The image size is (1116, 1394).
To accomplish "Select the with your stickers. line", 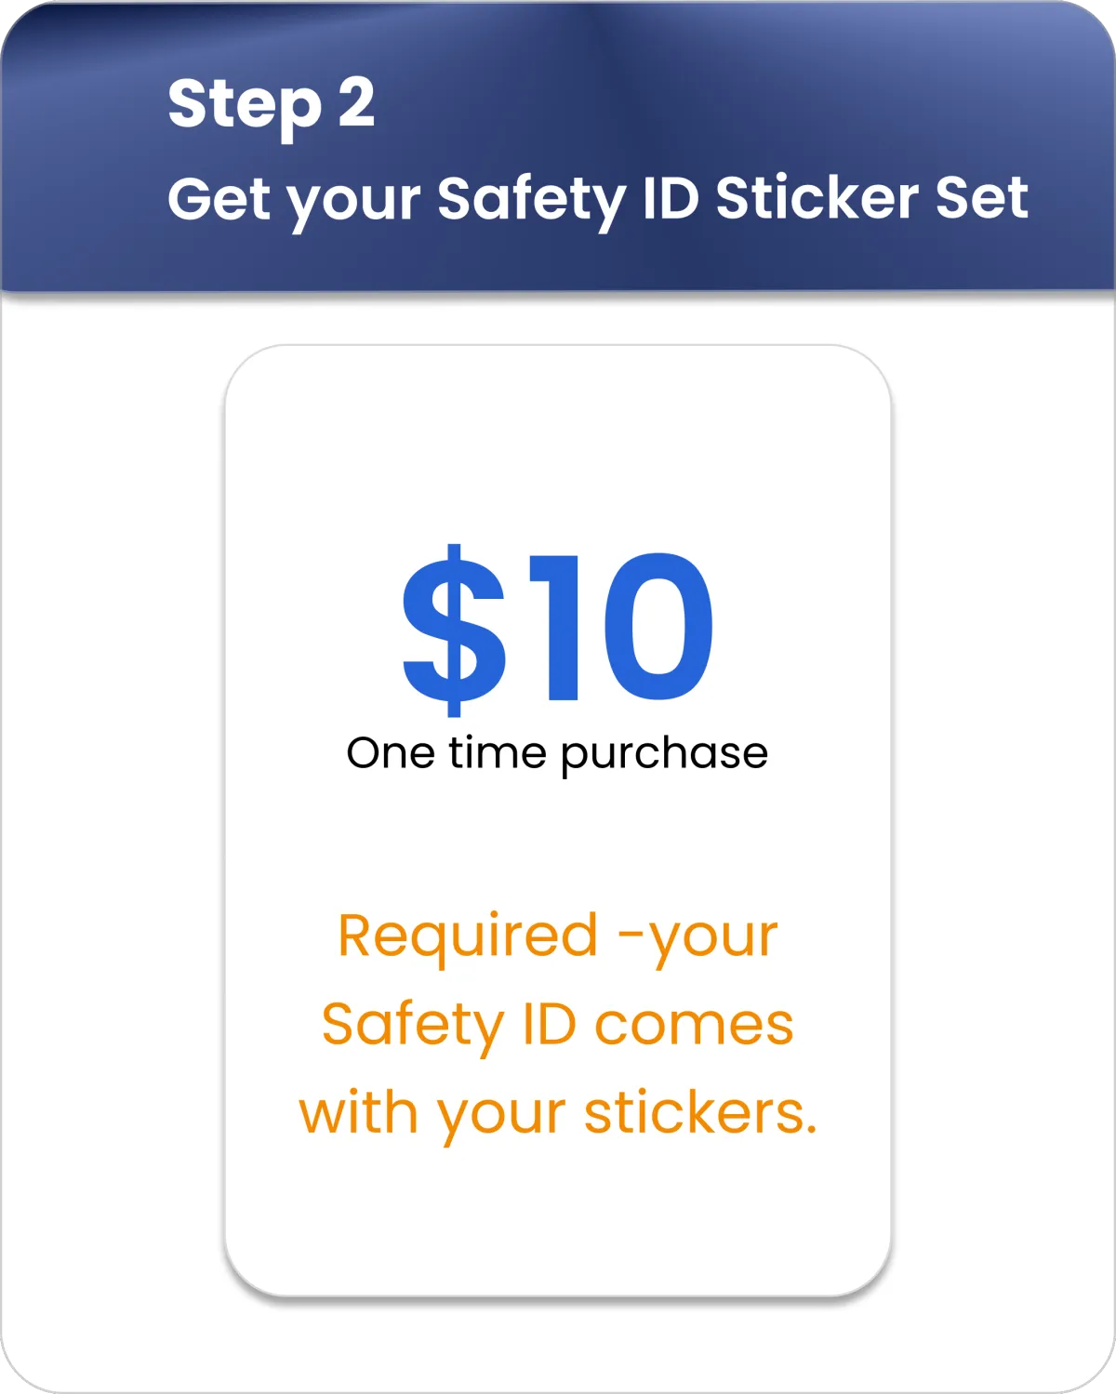I will tap(557, 1114).
